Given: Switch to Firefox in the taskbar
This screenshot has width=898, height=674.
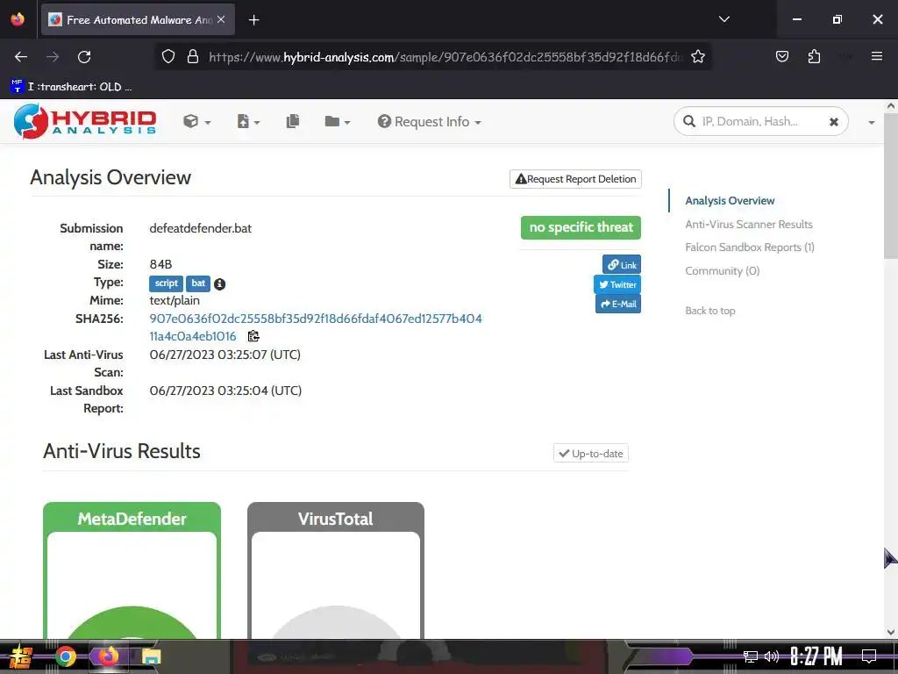Looking at the screenshot, I should pyautogui.click(x=108, y=656).
